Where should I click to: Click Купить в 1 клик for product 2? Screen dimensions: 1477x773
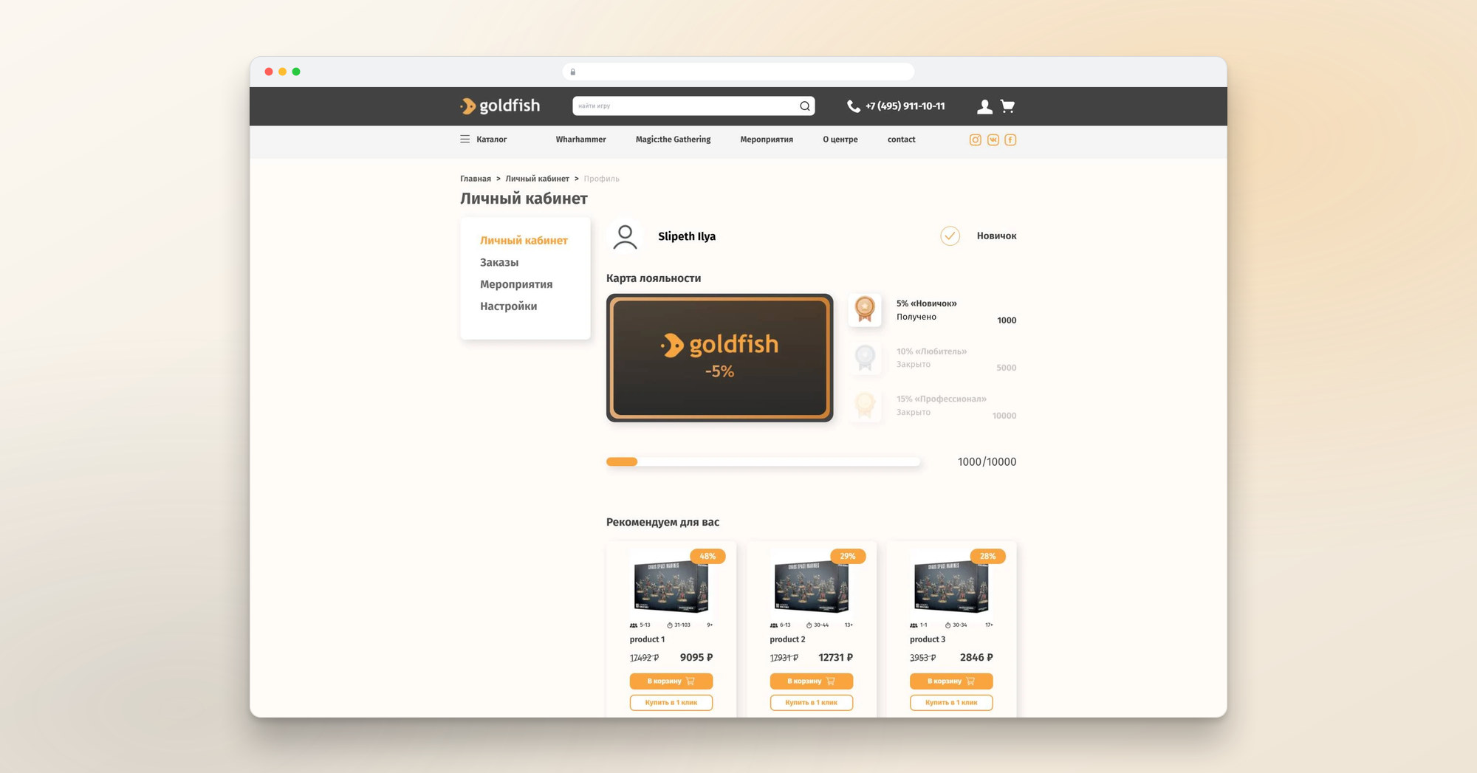tap(811, 702)
